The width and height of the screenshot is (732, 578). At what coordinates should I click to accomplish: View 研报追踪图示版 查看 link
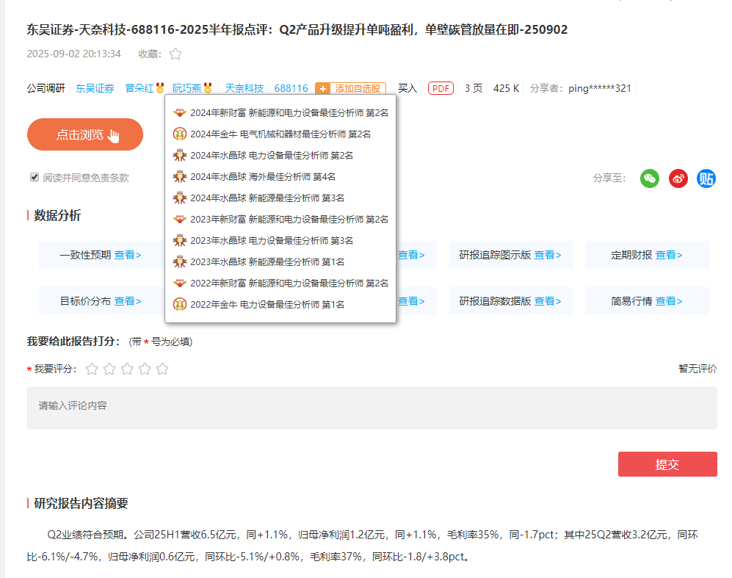[x=548, y=255]
